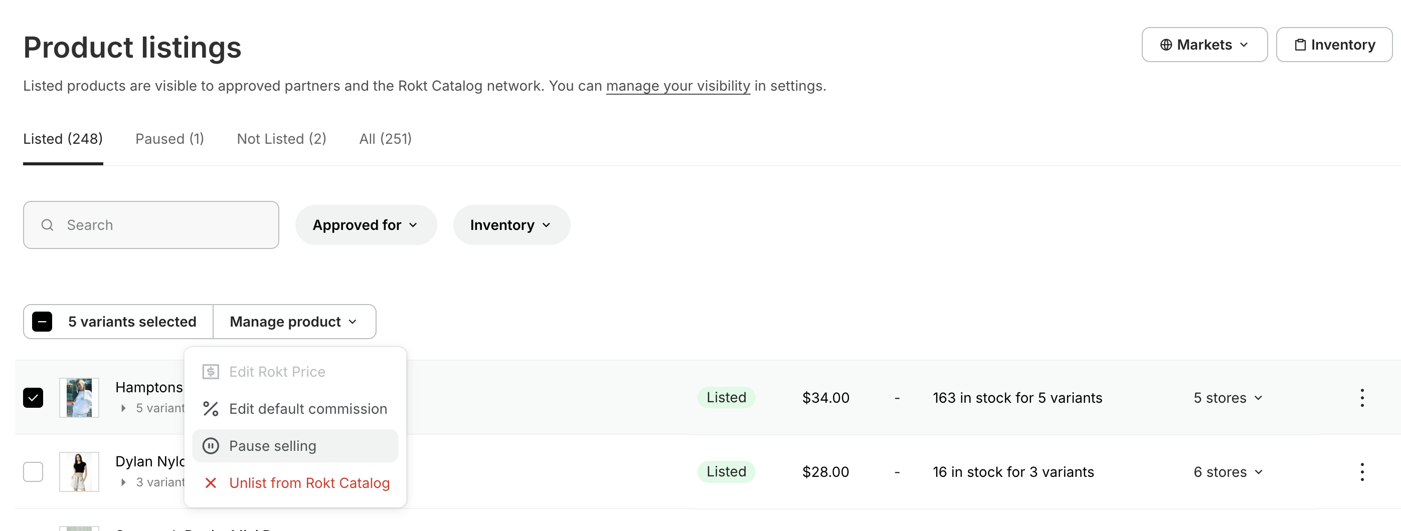Open the Manage product button menu

click(294, 322)
